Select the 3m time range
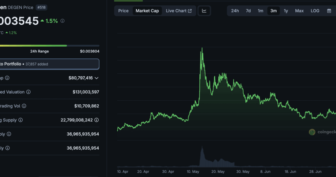 273,11
